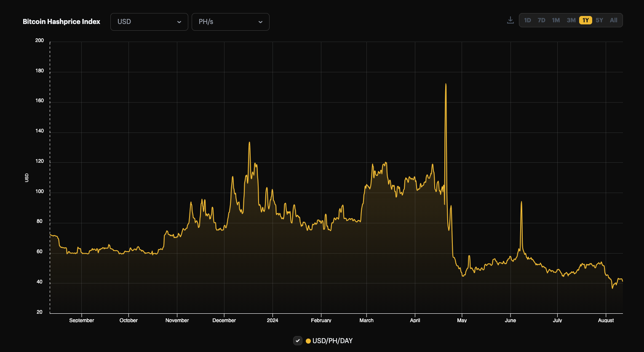This screenshot has width=644, height=352.
Task: Click the Bitcoin Hashprice Index title
Action: point(61,21)
